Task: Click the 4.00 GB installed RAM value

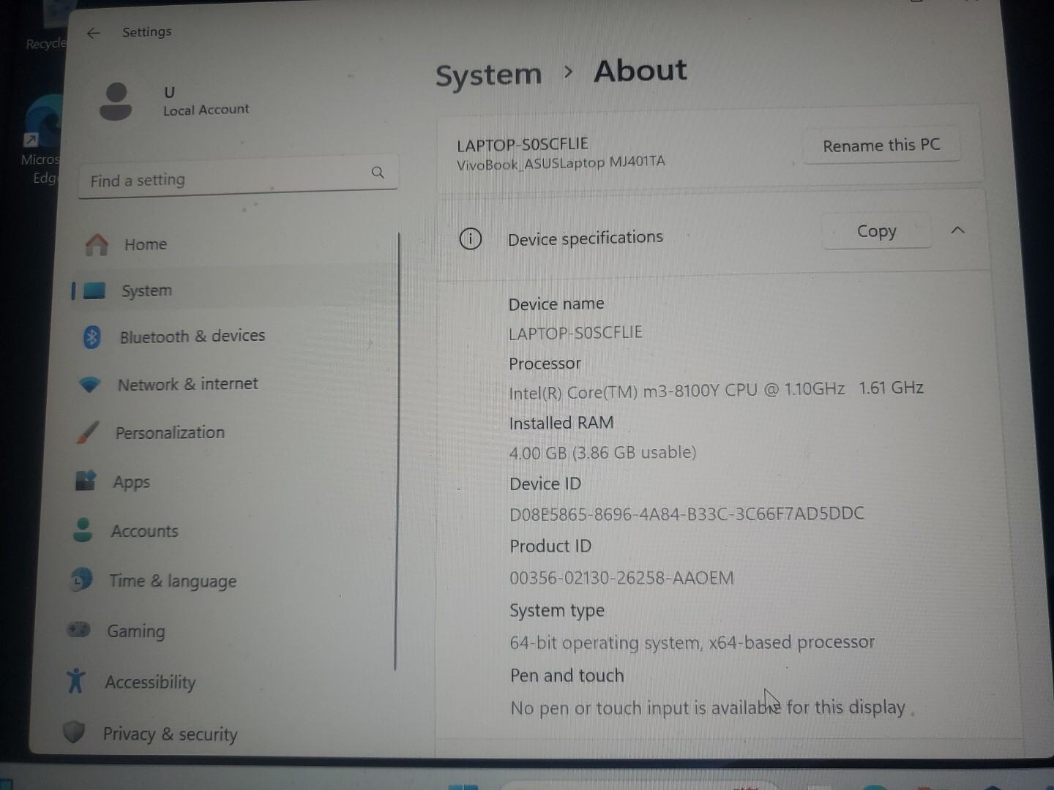Action: [602, 453]
